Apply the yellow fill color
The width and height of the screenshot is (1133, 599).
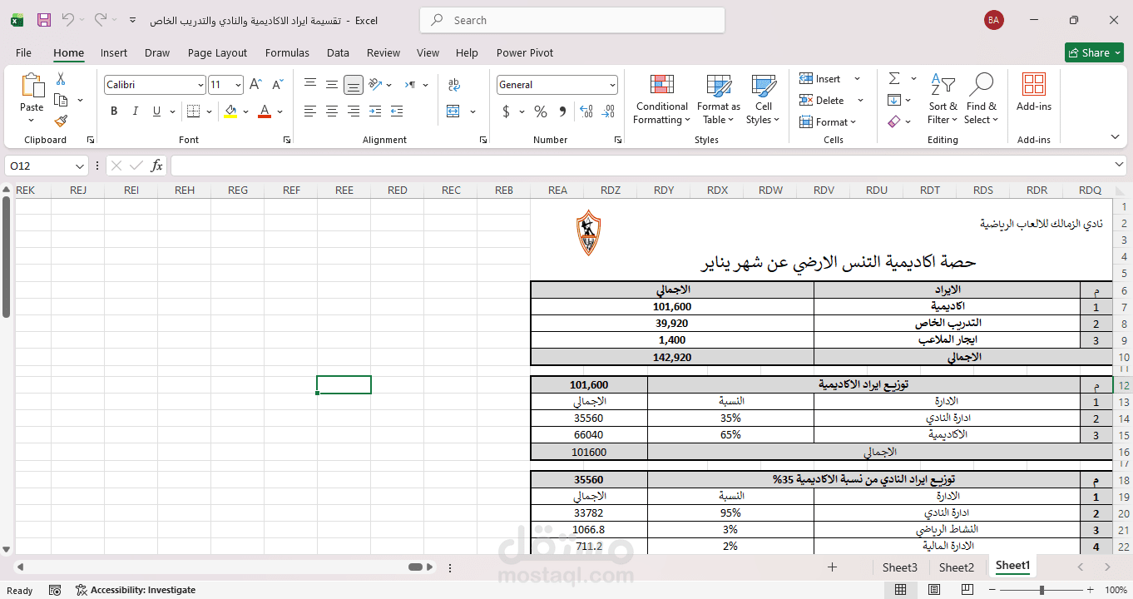click(x=230, y=111)
